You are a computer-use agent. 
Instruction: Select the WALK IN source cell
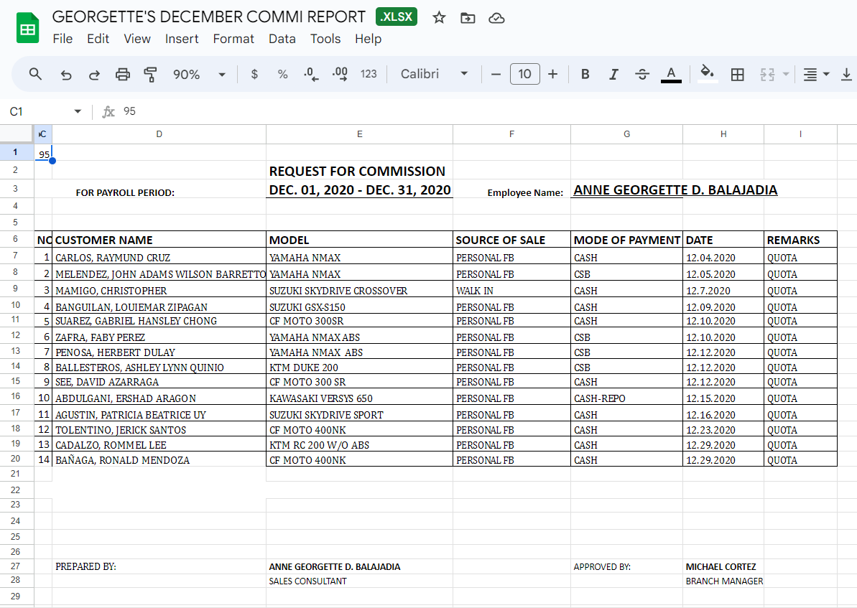coord(511,289)
